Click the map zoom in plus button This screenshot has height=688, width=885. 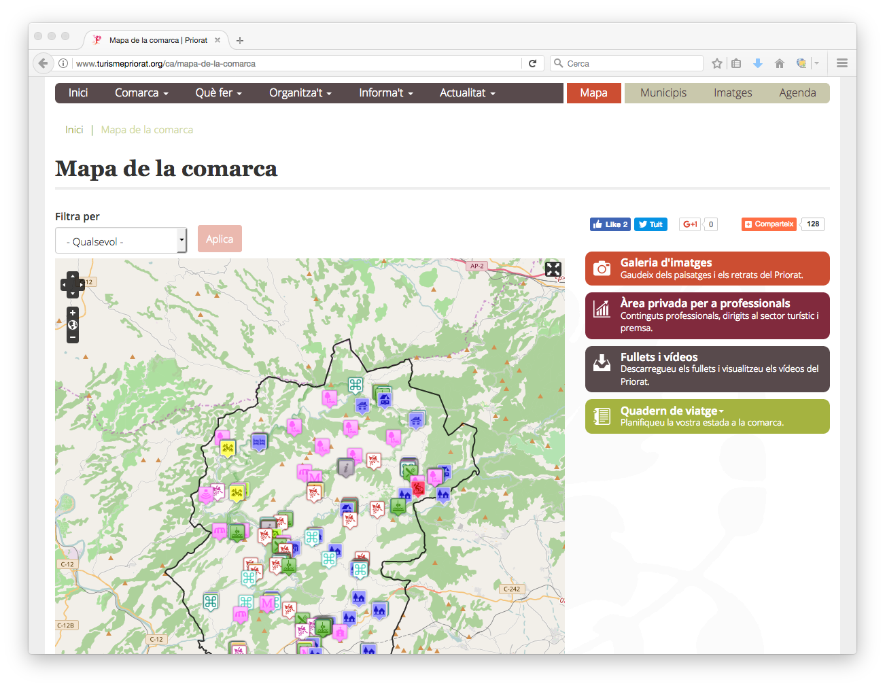(x=73, y=313)
